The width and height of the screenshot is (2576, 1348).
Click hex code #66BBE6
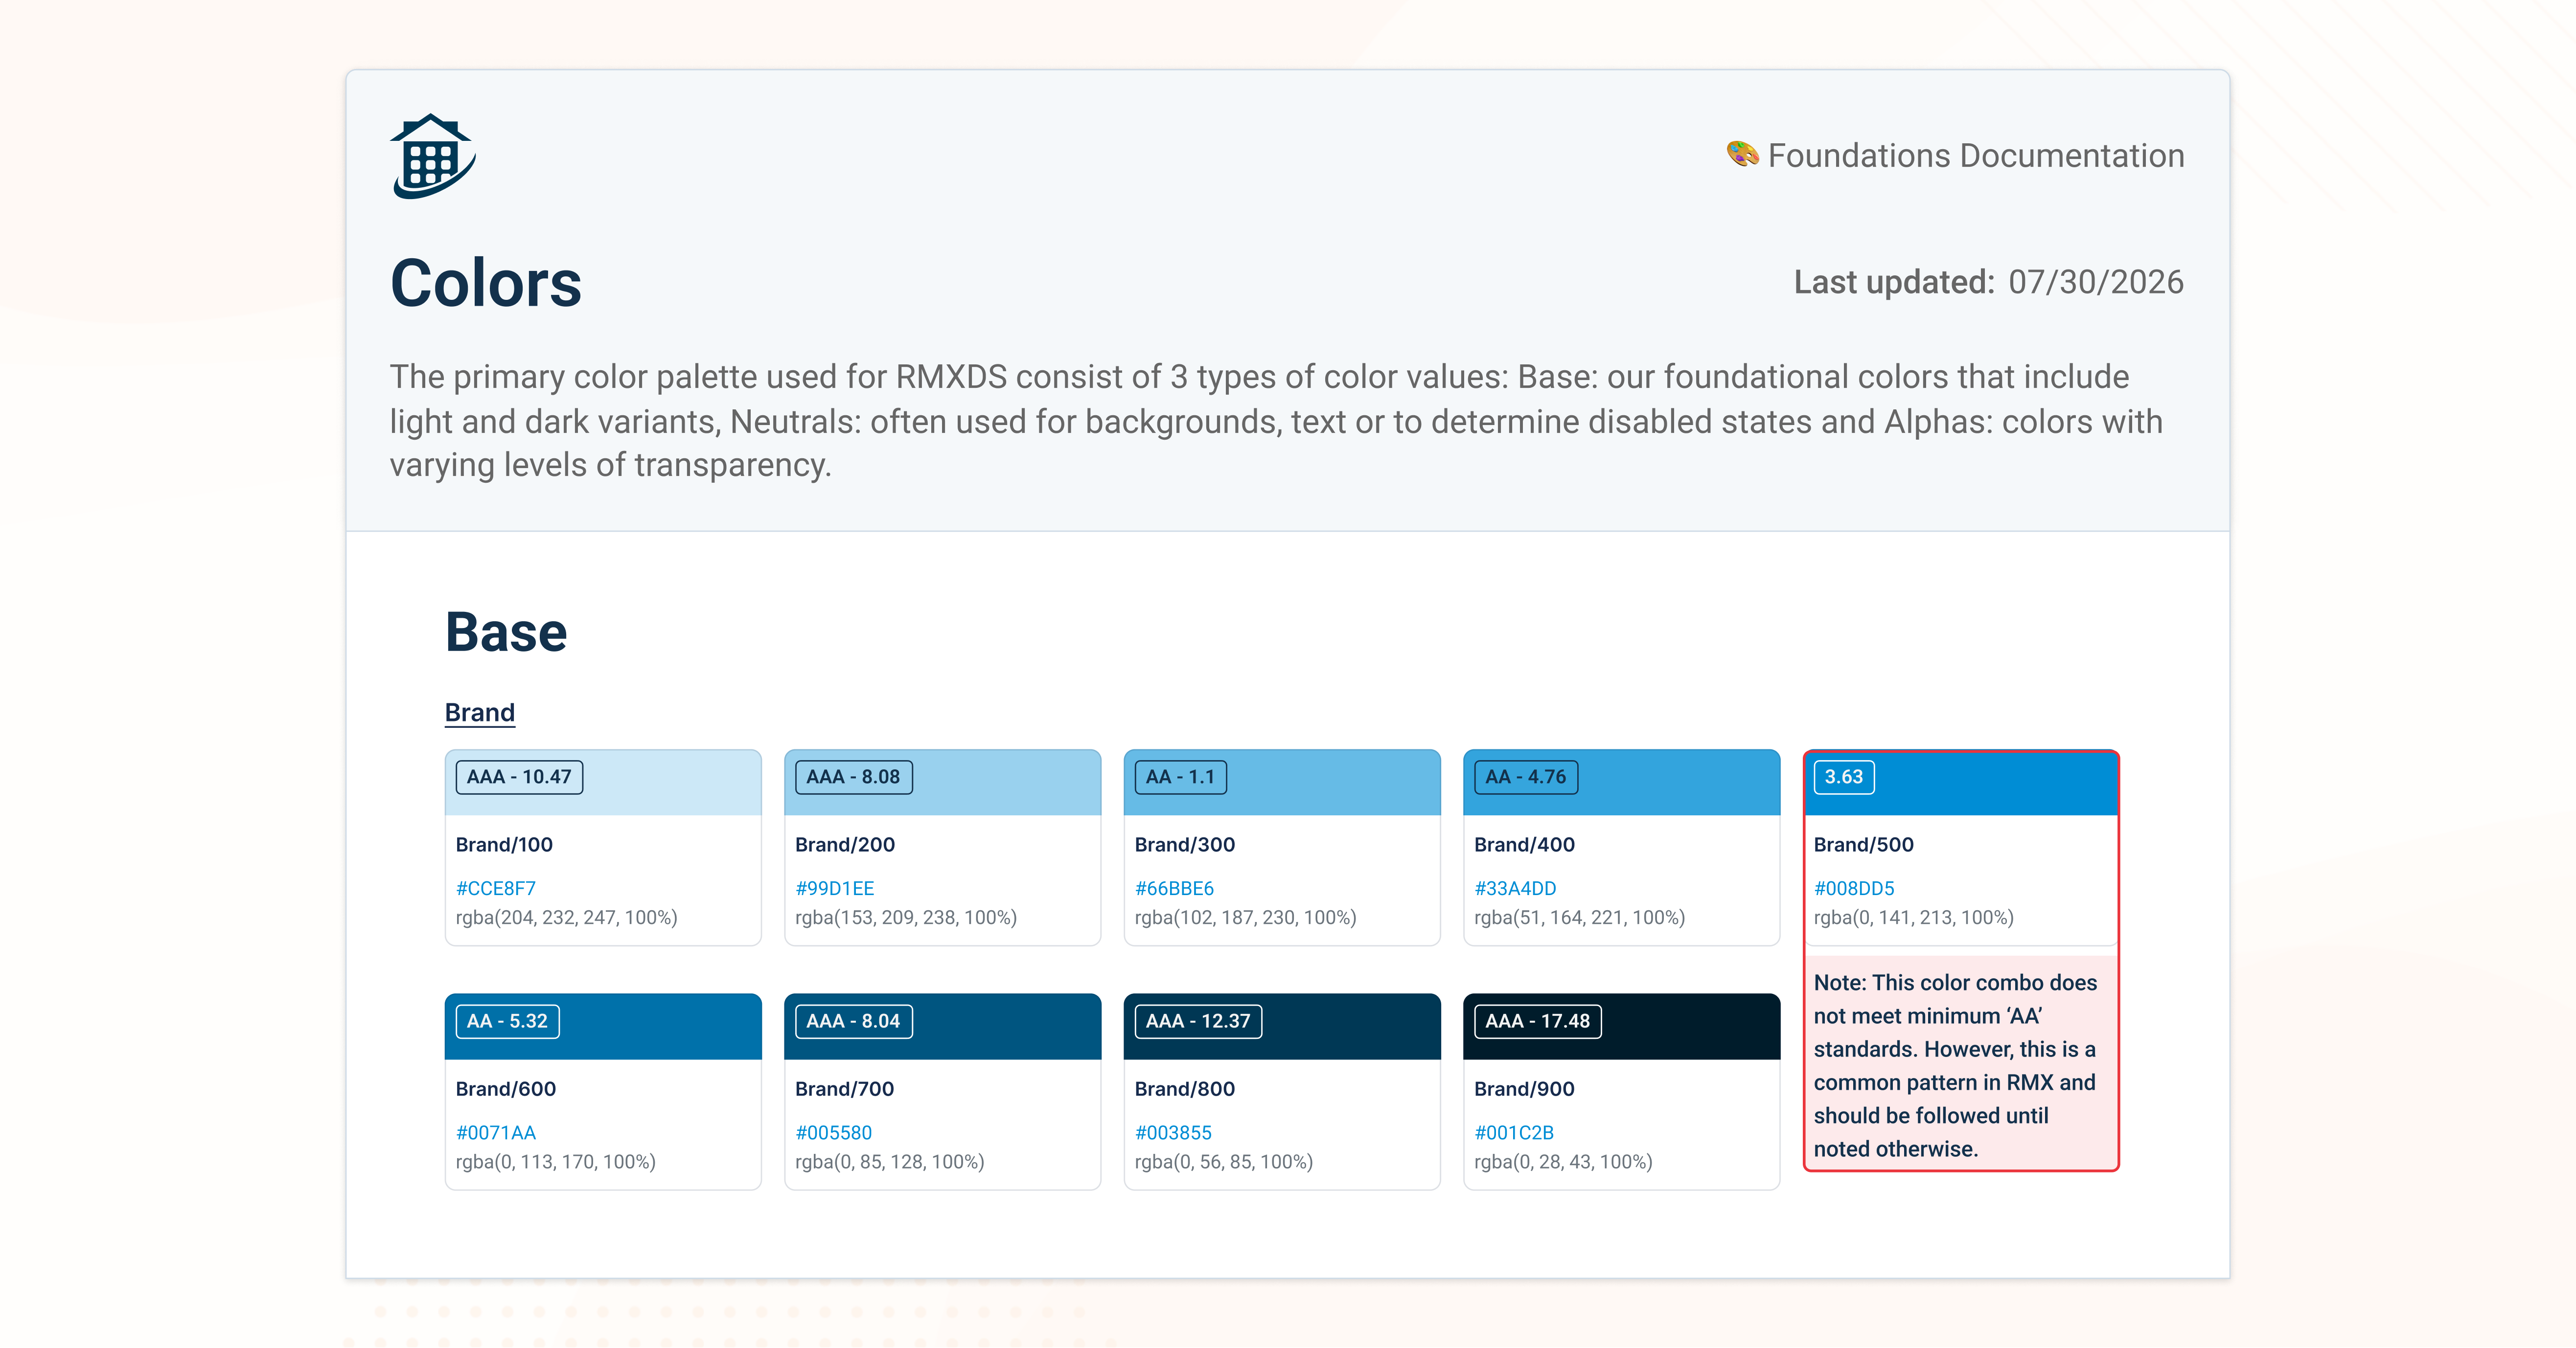coord(1174,888)
